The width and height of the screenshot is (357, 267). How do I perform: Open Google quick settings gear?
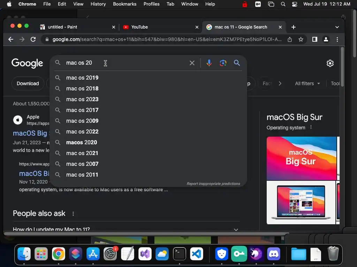(330, 63)
